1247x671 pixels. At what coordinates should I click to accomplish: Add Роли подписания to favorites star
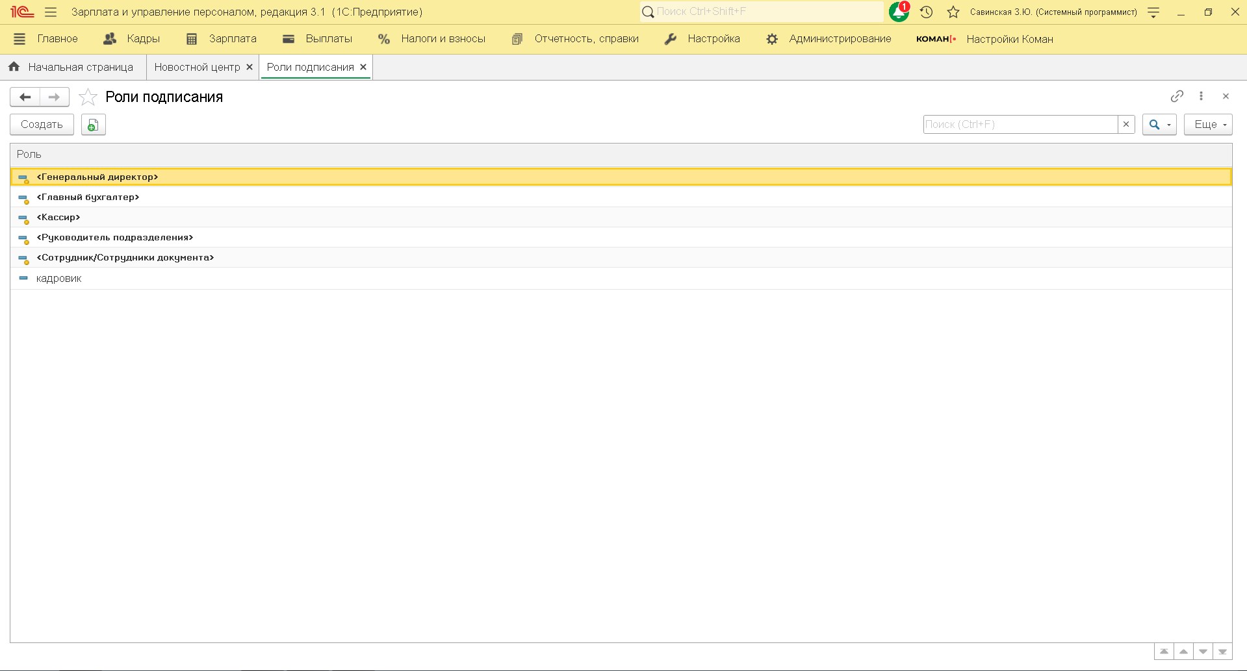click(88, 97)
